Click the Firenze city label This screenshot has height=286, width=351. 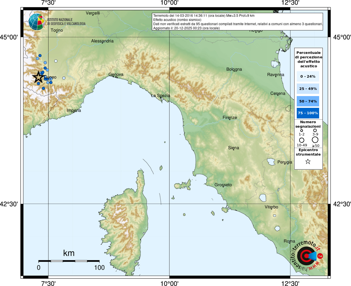point(230,118)
